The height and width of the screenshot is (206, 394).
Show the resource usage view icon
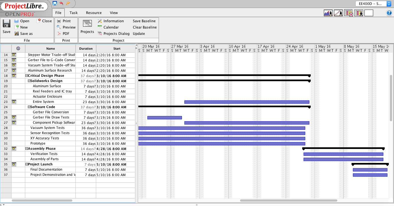click(359, 13)
